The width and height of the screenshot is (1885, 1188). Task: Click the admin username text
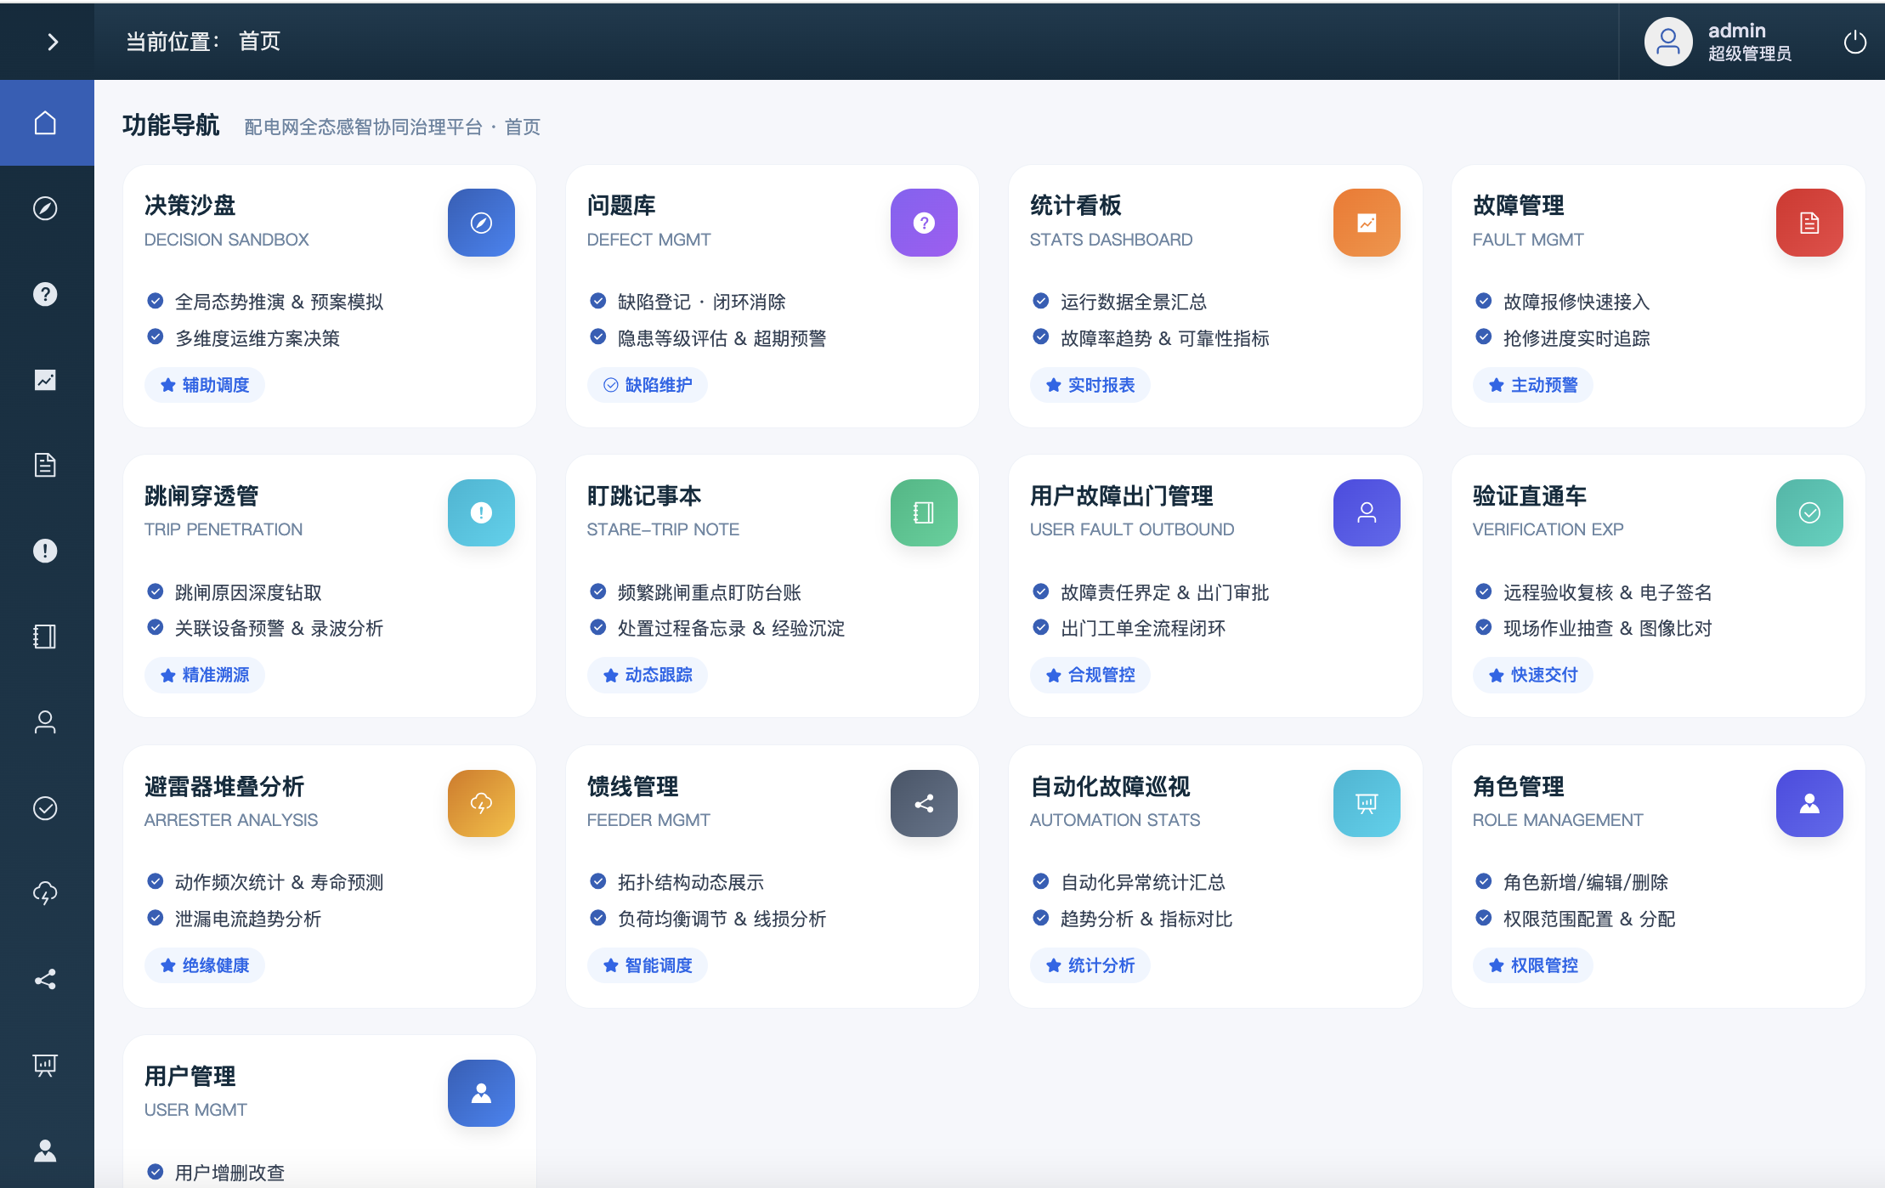pyautogui.click(x=1737, y=31)
